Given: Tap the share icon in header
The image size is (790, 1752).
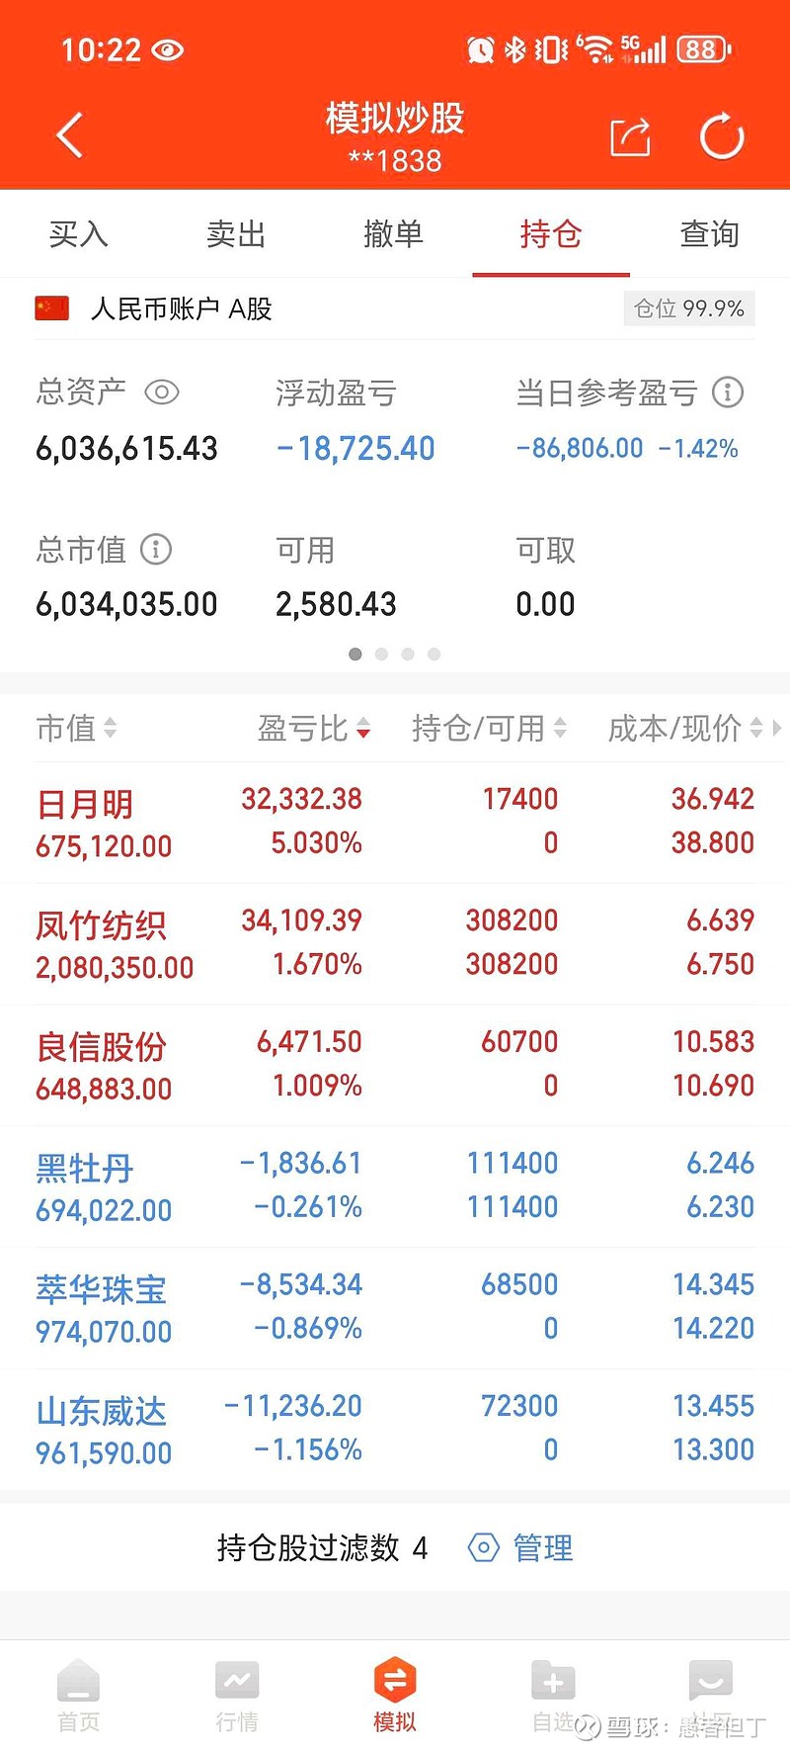Looking at the screenshot, I should coord(630,136).
